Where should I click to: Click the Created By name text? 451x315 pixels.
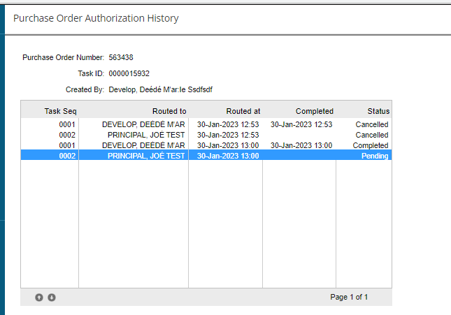tap(160, 89)
